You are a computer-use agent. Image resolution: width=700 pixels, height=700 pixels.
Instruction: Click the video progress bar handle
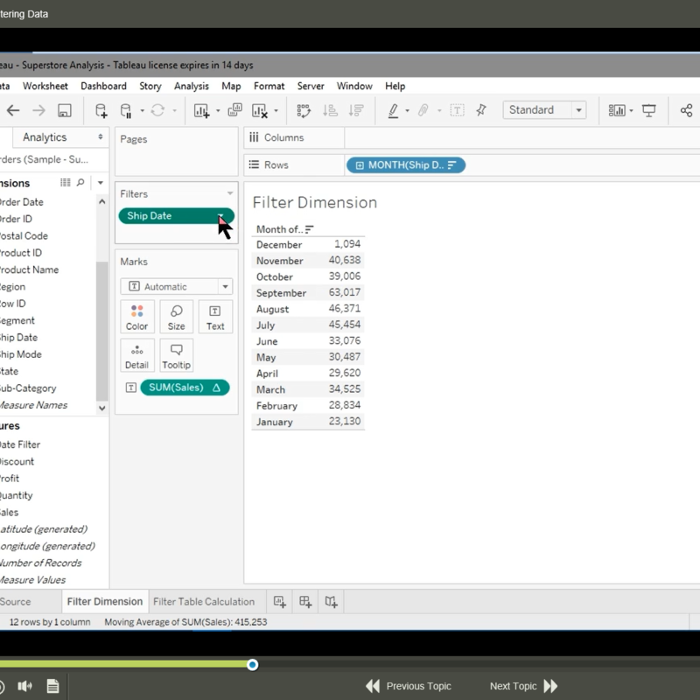[252, 665]
